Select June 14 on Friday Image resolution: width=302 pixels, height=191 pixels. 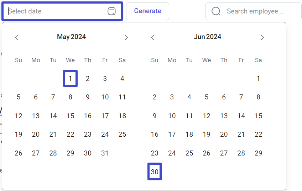(x=241, y=116)
